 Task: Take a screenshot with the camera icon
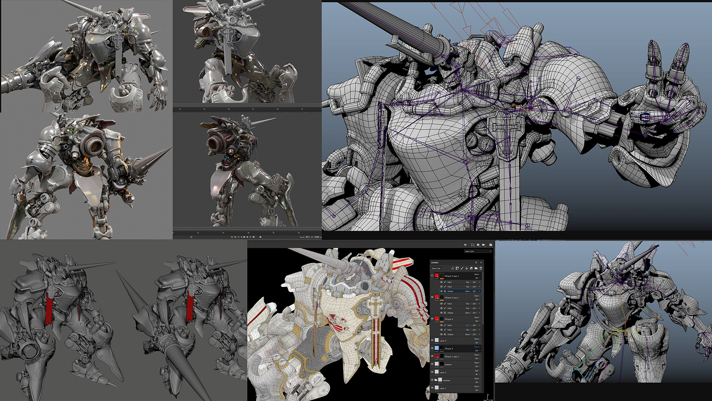coord(491,244)
